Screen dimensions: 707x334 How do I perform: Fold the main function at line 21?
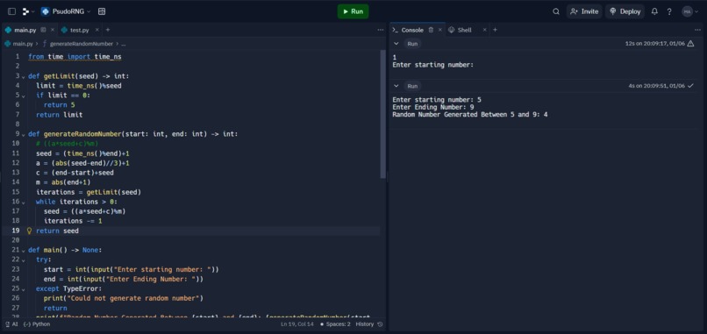point(24,250)
